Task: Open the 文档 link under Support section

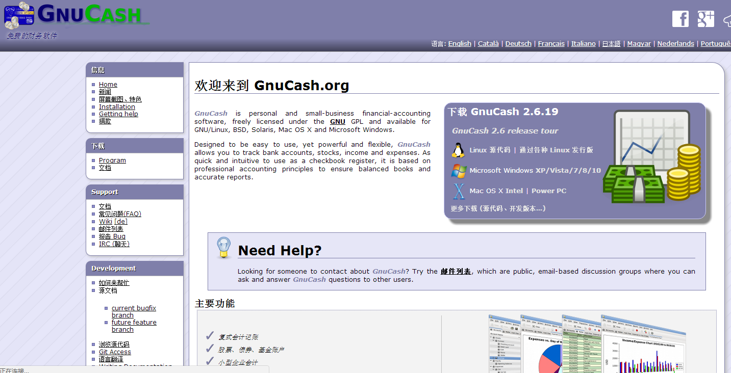Action: [105, 206]
